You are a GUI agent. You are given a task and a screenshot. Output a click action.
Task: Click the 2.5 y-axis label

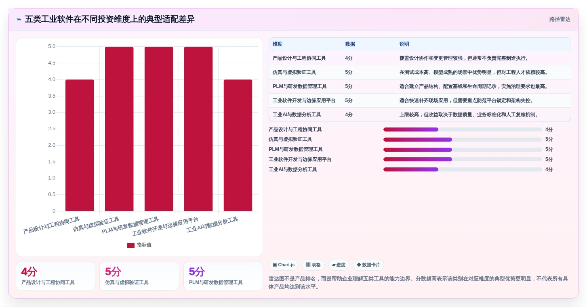[x=52, y=129]
